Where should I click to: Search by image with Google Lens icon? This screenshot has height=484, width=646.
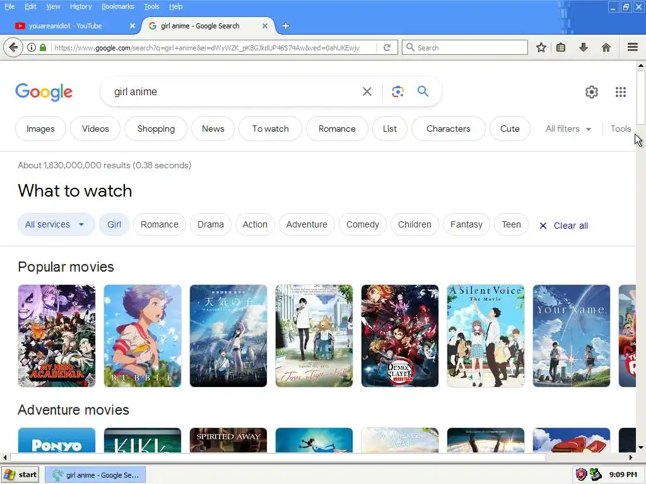tap(397, 91)
